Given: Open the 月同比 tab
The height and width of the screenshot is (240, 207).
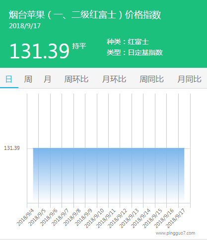Looking at the screenshot, I should coord(190,79).
